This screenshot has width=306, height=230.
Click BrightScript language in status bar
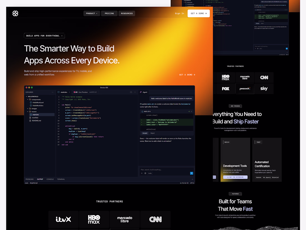(34, 183)
